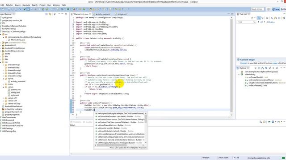Toggle Link with Editor in Project Explorer
The image size is (286, 160).
click(x=50, y=14)
